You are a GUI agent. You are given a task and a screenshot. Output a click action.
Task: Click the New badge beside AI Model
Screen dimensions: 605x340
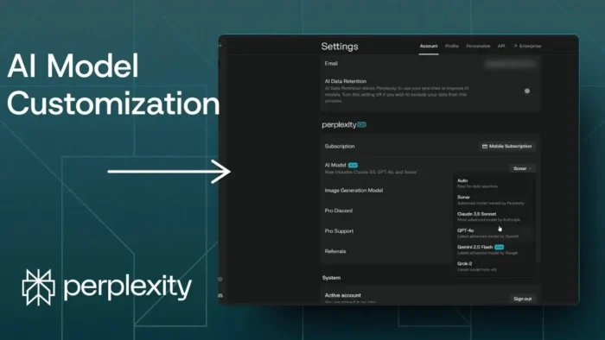pos(353,165)
